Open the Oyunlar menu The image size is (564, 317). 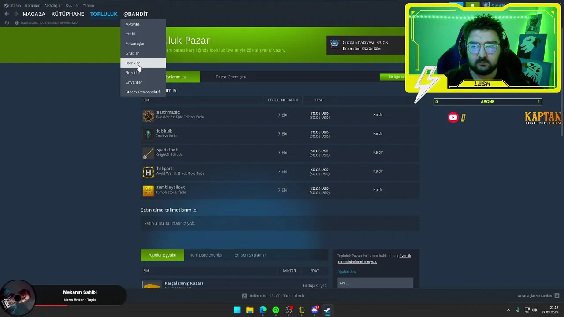click(72, 5)
